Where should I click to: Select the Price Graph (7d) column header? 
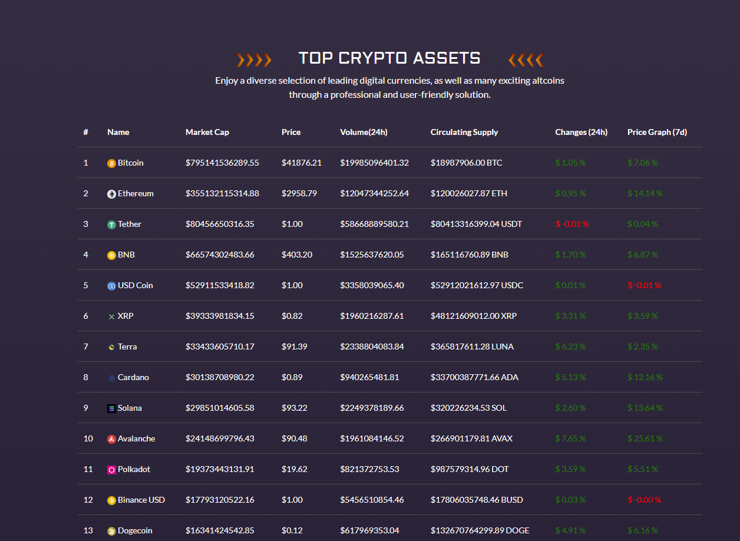(x=658, y=132)
